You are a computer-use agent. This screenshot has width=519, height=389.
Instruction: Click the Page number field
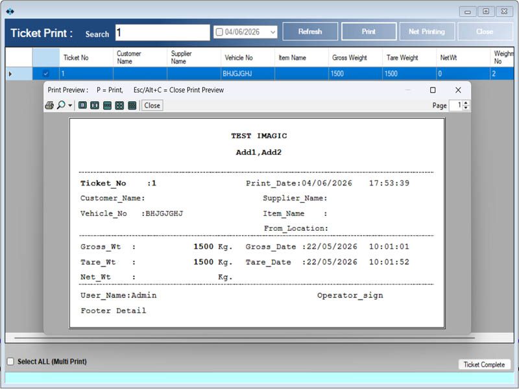pos(456,106)
